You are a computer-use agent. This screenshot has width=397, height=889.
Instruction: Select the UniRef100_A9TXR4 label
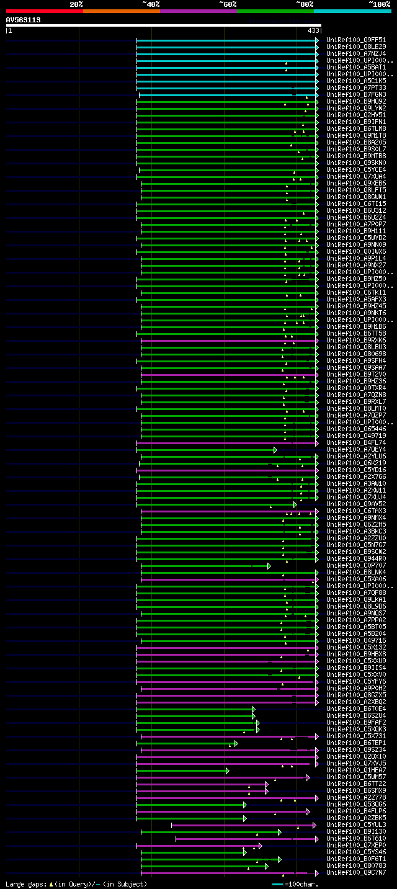coord(356,388)
